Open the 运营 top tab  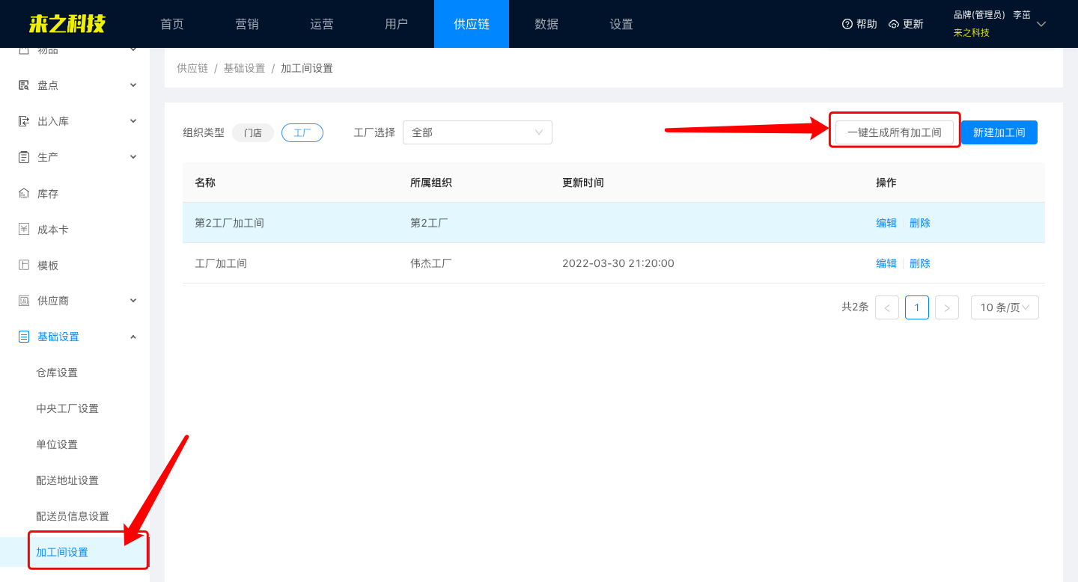click(x=322, y=24)
